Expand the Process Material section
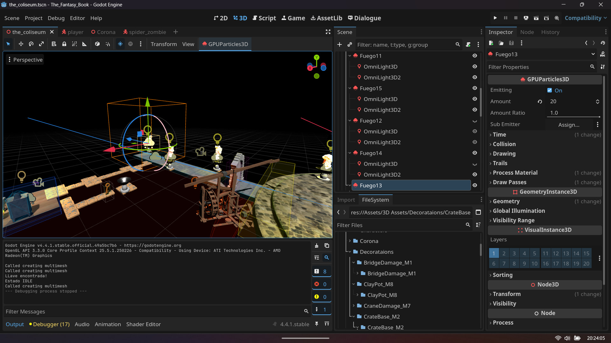The height and width of the screenshot is (343, 611). [515, 173]
